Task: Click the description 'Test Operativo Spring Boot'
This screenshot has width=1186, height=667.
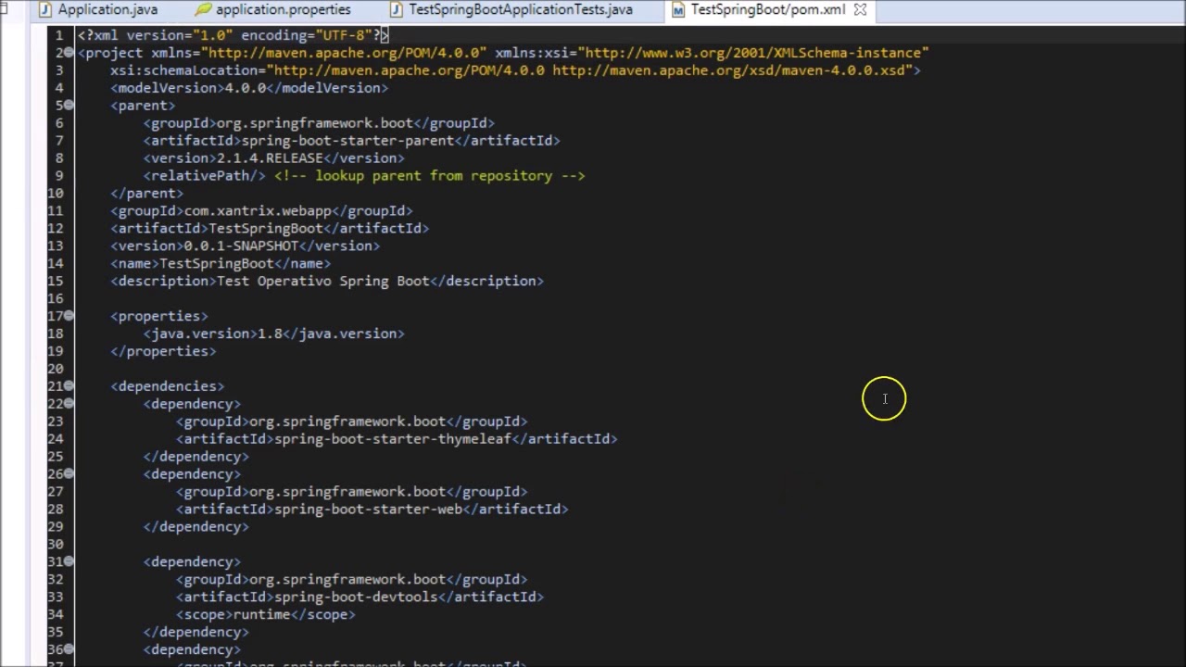Action: [322, 282]
